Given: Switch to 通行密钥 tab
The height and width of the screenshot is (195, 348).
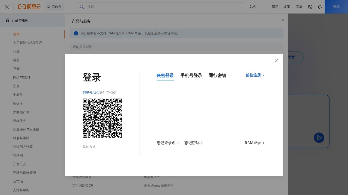Looking at the screenshot, I should (x=217, y=76).
